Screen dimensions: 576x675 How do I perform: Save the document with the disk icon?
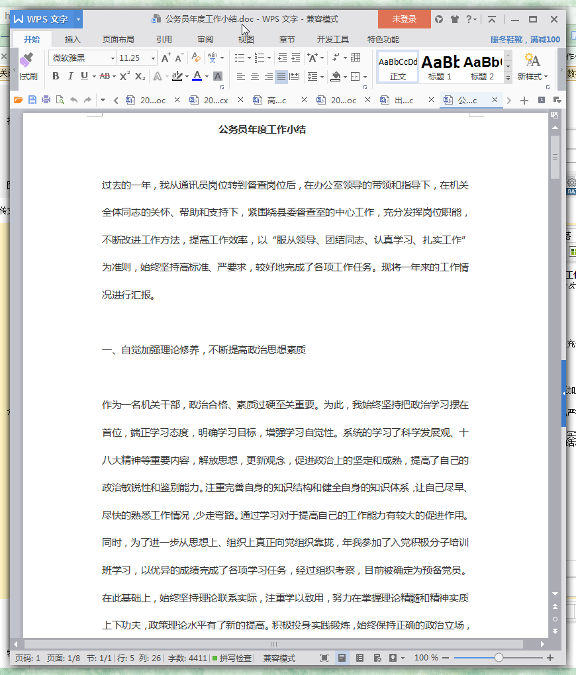click(32, 101)
